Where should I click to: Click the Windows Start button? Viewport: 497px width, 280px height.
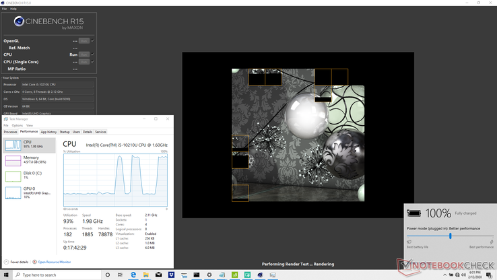point(5,275)
